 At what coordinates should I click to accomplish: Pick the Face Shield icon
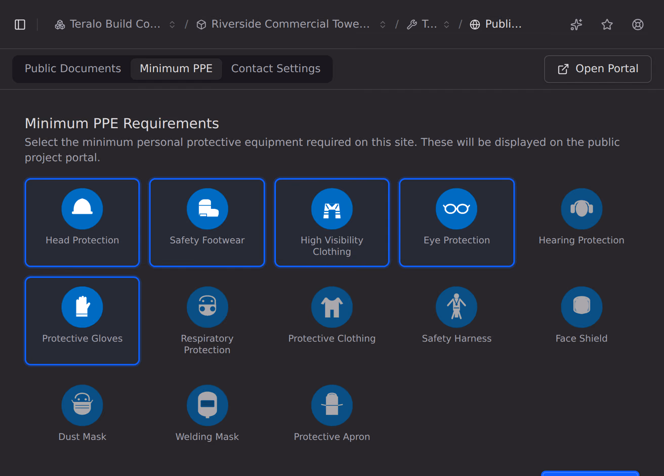click(x=582, y=307)
